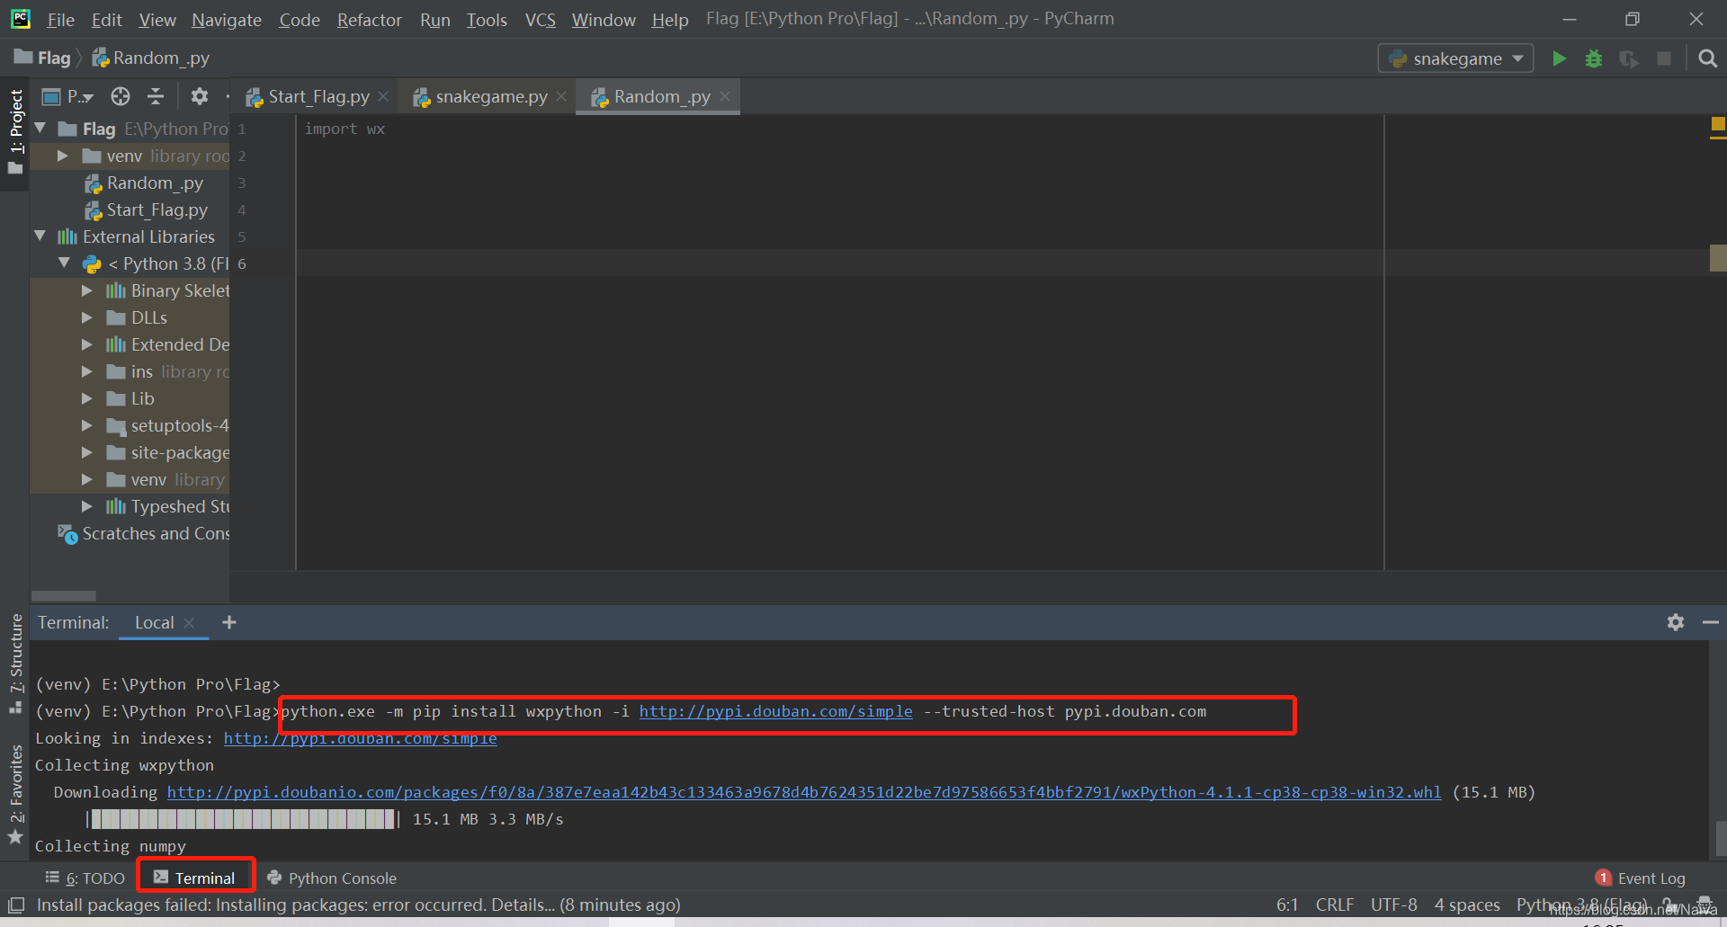1727x927 pixels.
Task: Close the Random_.py editor tab
Action: point(725,96)
